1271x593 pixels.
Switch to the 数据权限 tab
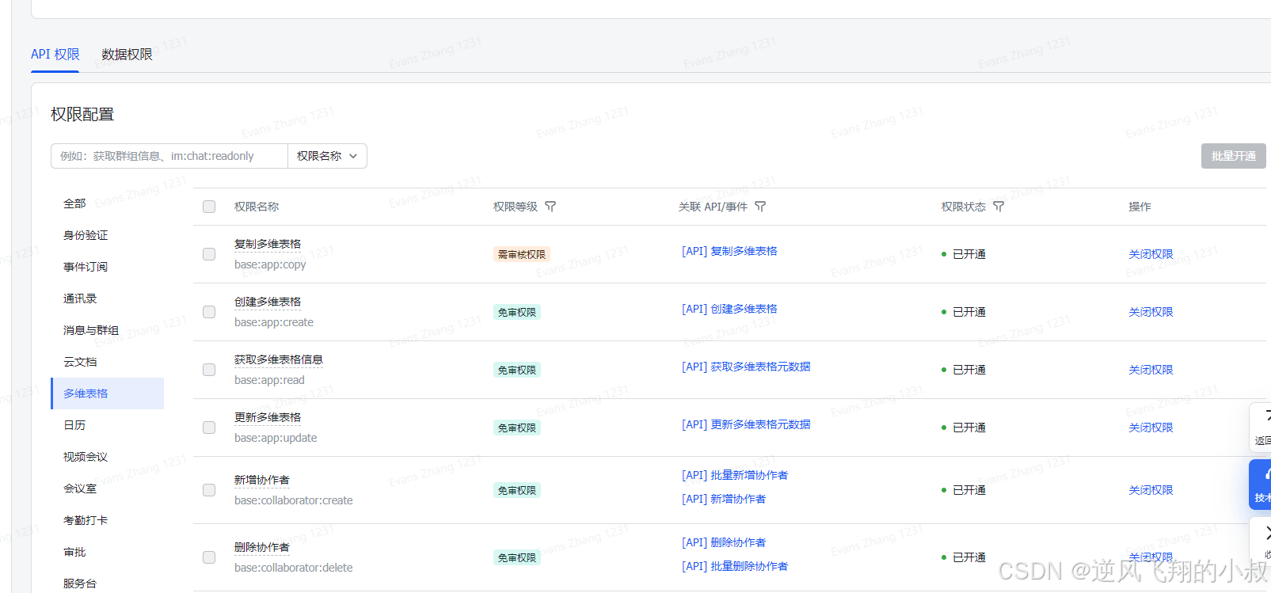(x=127, y=55)
